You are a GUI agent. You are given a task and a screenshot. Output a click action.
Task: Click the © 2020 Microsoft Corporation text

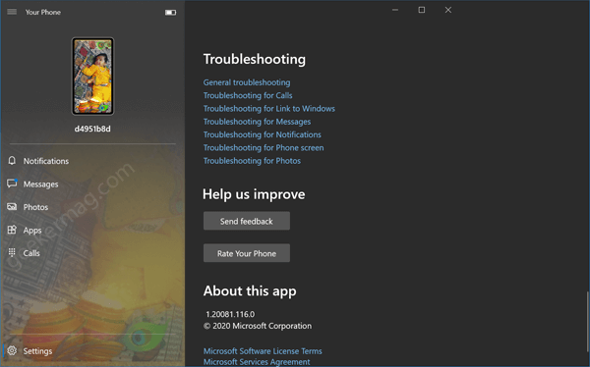[x=258, y=326]
